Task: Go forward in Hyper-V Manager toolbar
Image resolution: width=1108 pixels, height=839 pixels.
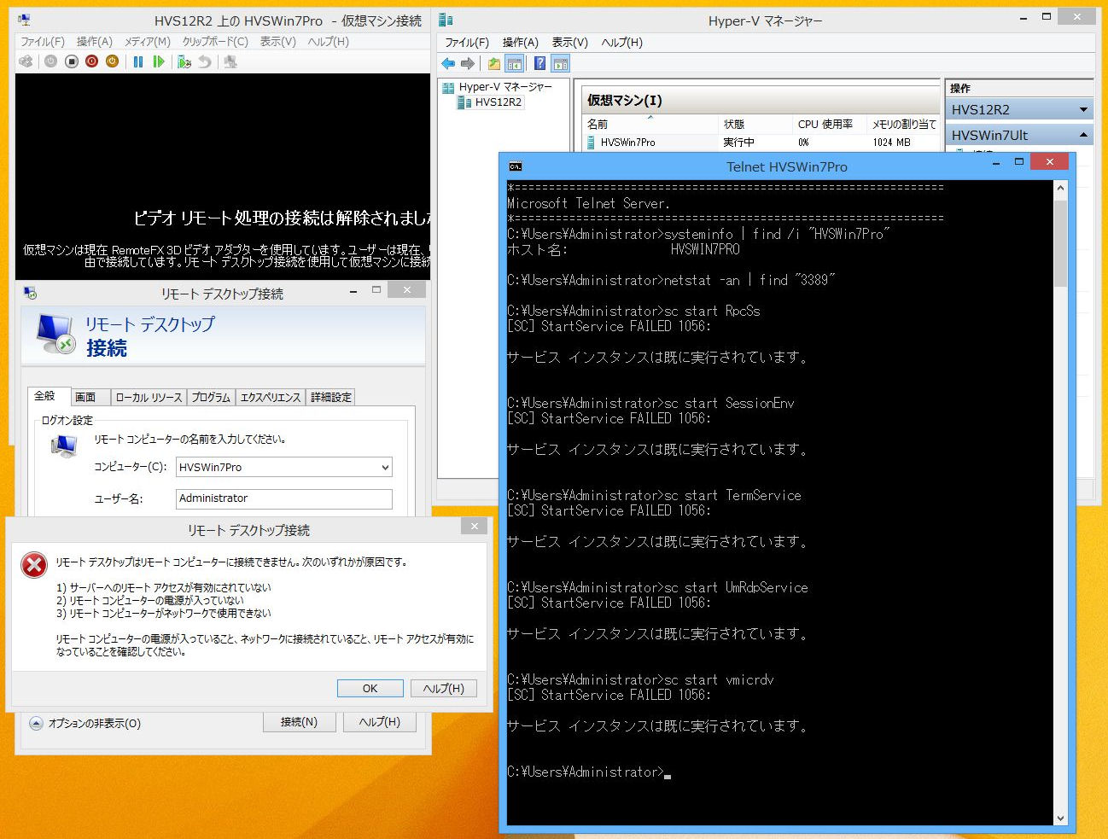Action: click(x=467, y=63)
